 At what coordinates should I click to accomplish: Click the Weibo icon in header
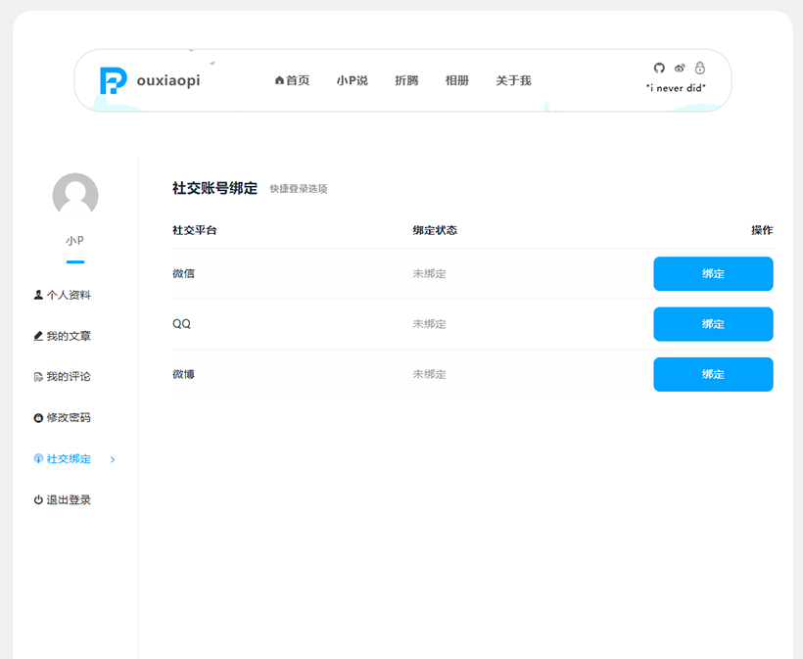coord(680,68)
